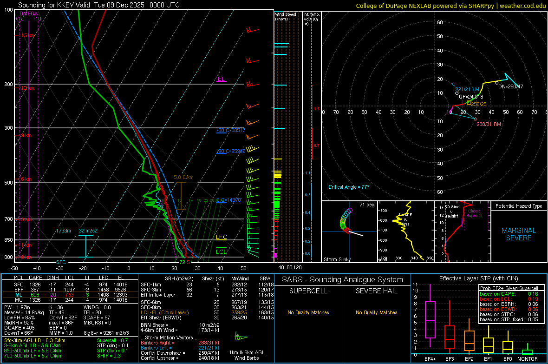
Task: Select the '32 m2s2' helicity label
Action: (x=88, y=231)
